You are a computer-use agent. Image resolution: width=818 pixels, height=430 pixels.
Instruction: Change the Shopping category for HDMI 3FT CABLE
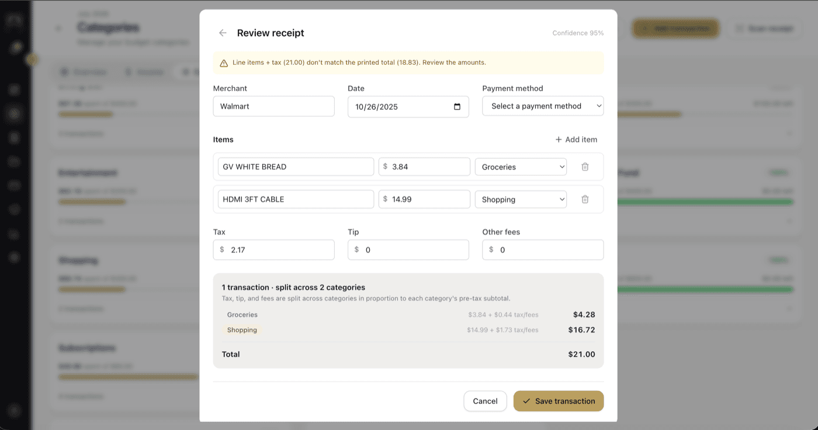[x=521, y=200]
